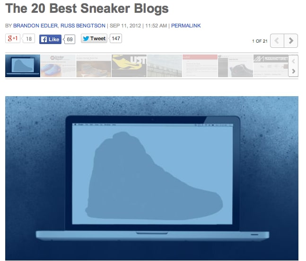
Task: Click the large laptop sneaker main image
Action: coord(152,178)
